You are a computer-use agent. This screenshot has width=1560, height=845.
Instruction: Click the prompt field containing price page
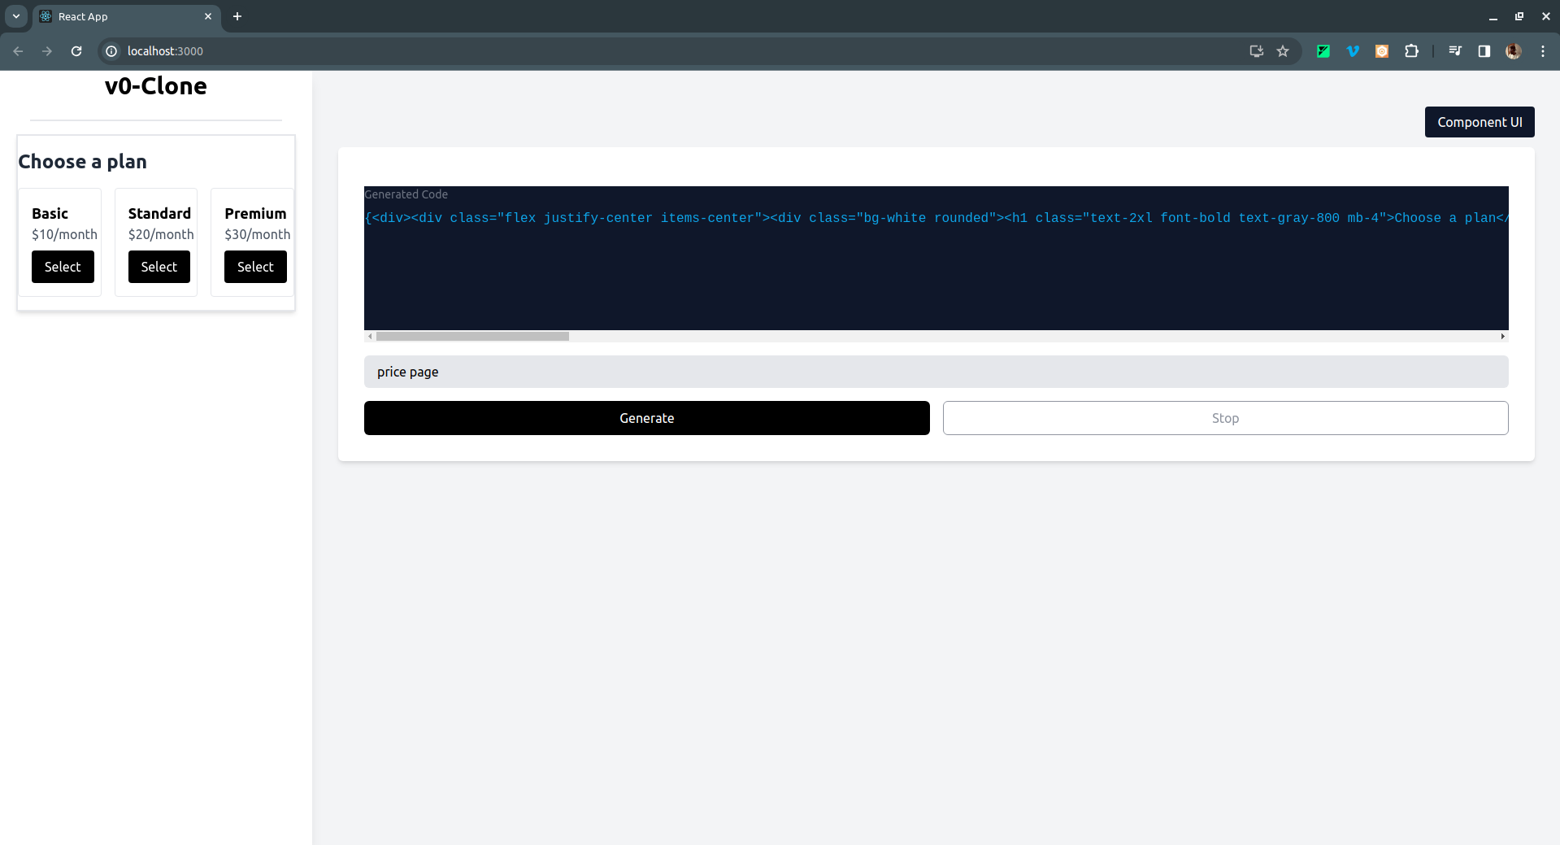(936, 372)
